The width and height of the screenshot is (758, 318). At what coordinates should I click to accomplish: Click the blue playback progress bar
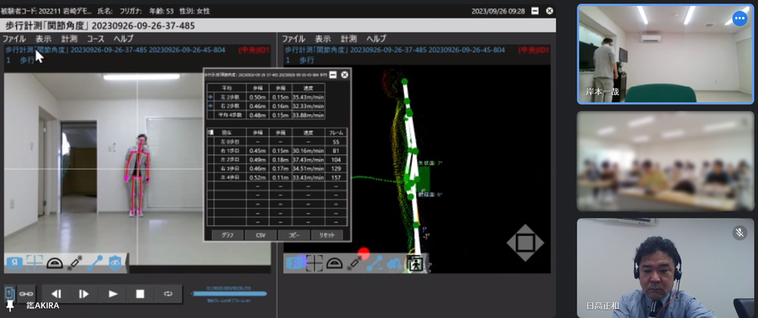(229, 294)
